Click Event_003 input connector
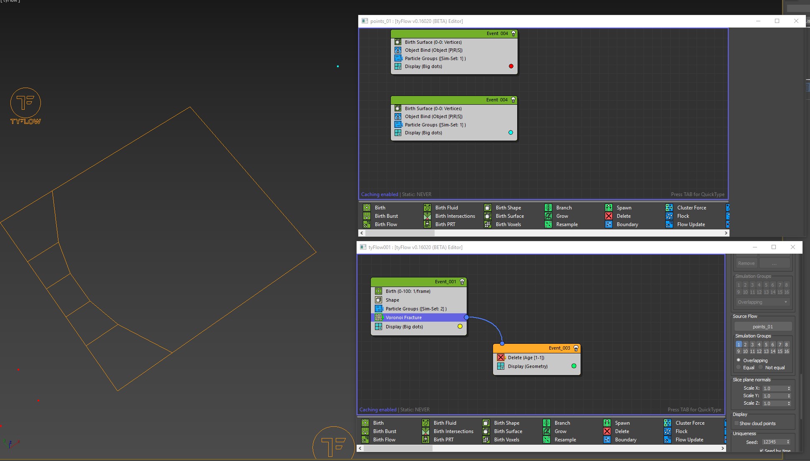 [x=502, y=344]
